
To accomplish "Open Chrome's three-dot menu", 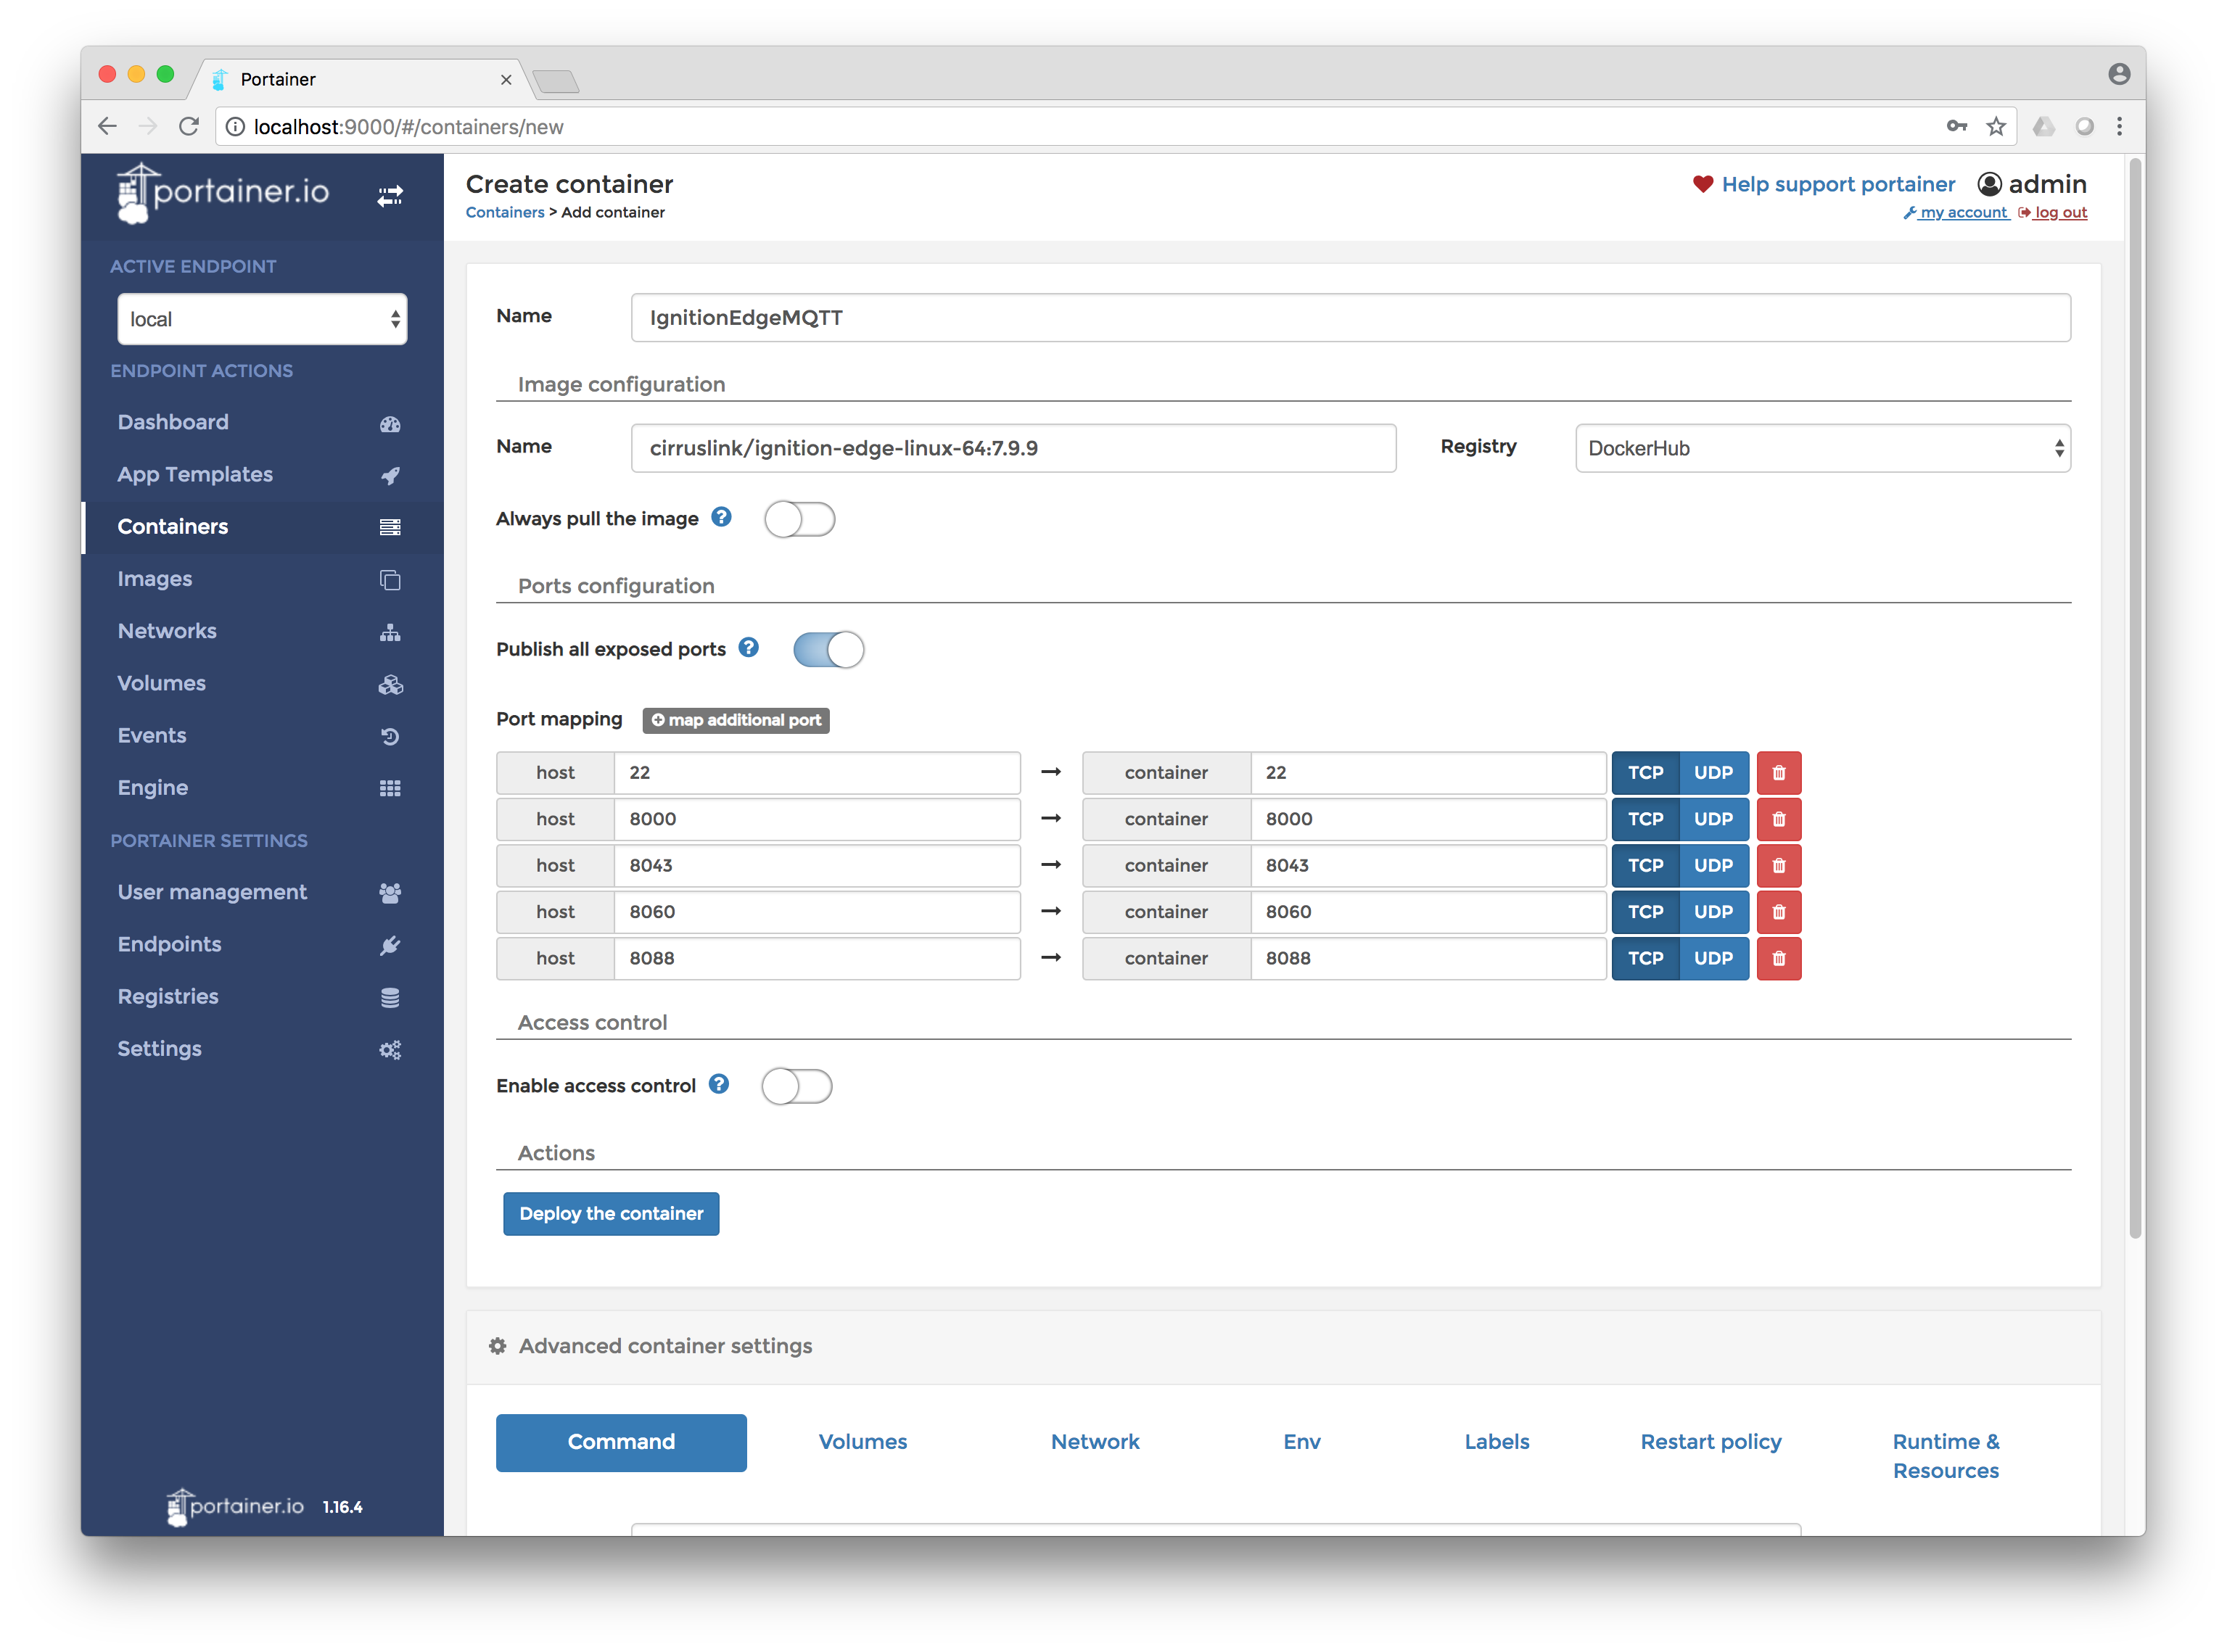I will tap(2119, 126).
